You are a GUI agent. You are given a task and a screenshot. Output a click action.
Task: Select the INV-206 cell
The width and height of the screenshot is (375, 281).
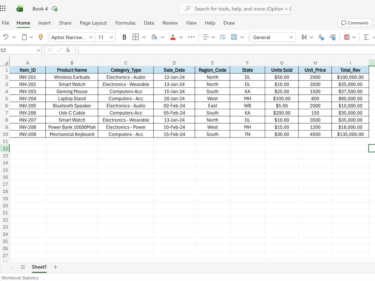[x=27, y=113]
